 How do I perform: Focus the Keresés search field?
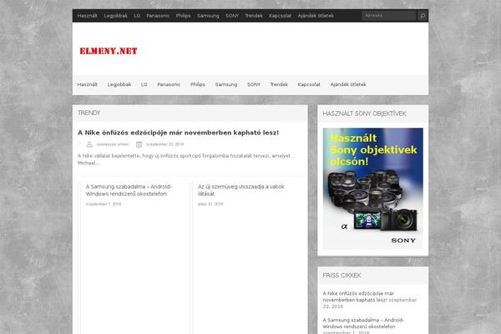pyautogui.click(x=389, y=16)
